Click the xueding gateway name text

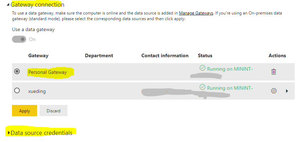click(x=37, y=91)
